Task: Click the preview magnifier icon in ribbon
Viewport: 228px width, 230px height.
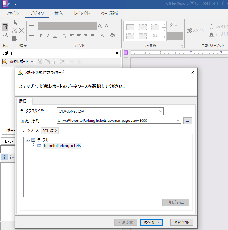Action: pyautogui.click(x=5, y=35)
